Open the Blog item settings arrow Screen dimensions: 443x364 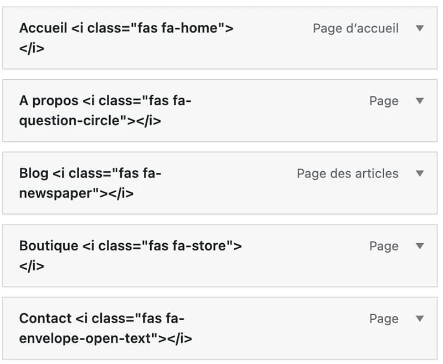pyautogui.click(x=420, y=173)
